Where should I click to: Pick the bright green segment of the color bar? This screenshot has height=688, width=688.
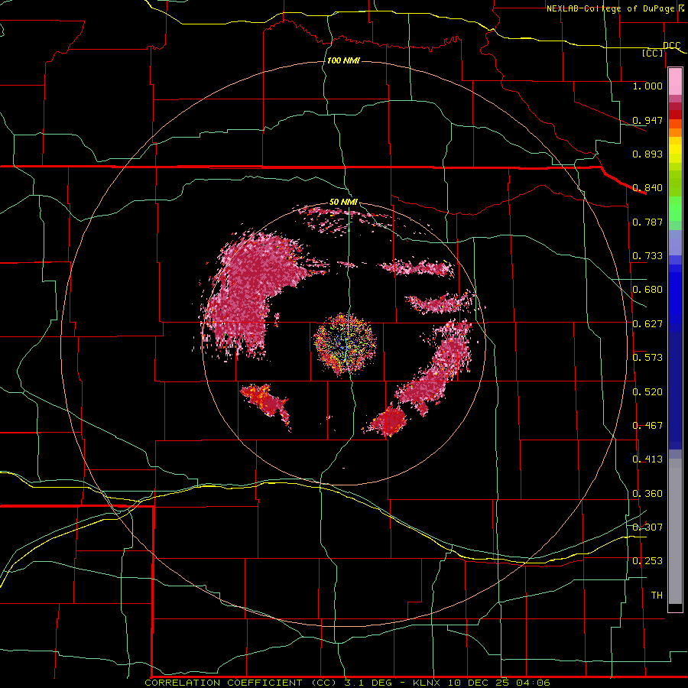675,209
